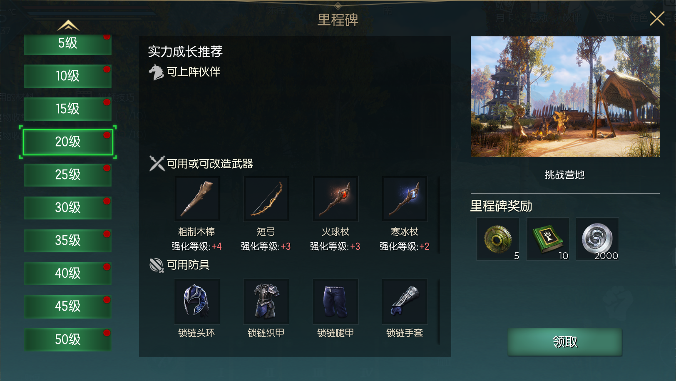Image resolution: width=676 pixels, height=381 pixels.
Task: Select the 锁链腿甲 leg armor icon
Action: click(x=336, y=301)
